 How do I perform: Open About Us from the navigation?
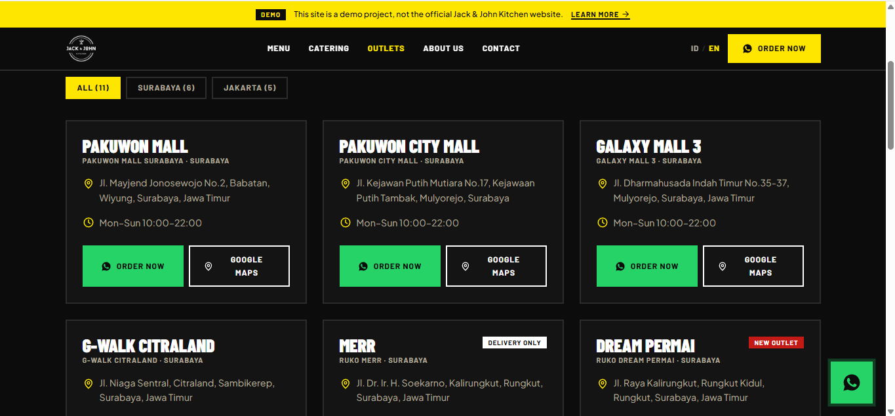(443, 49)
